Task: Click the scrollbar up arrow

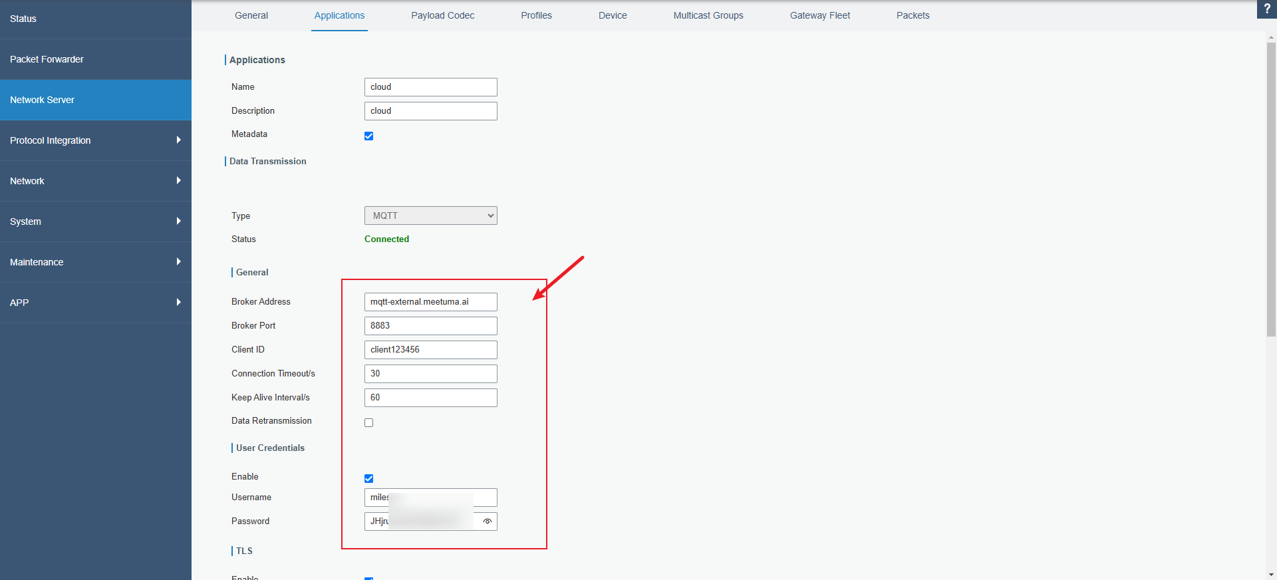Action: (1271, 38)
